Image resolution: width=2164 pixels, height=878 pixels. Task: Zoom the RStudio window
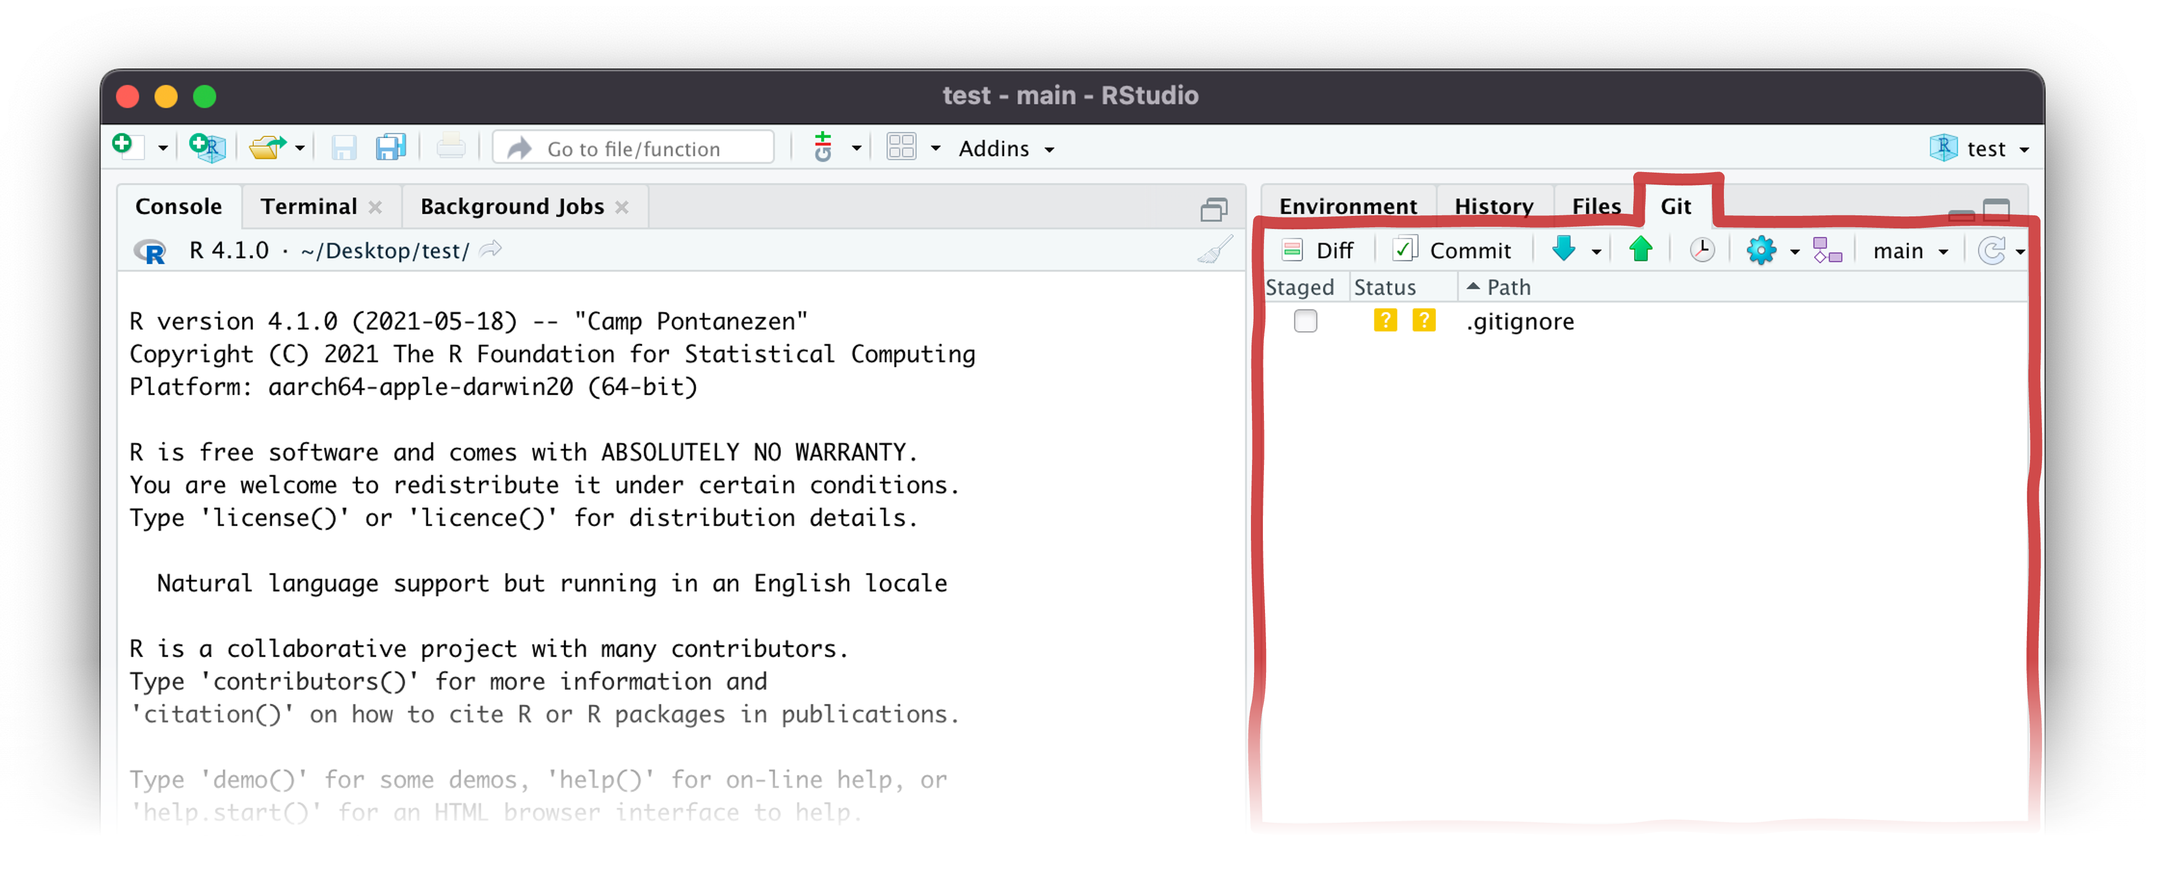click(204, 96)
